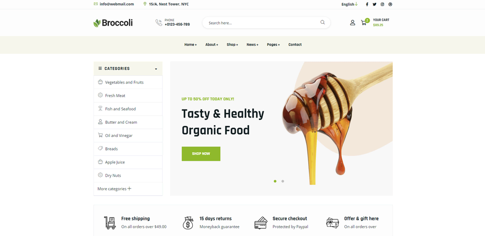The image size is (485, 236).
Task: Open the Instagram social icon
Action: (x=382, y=4)
